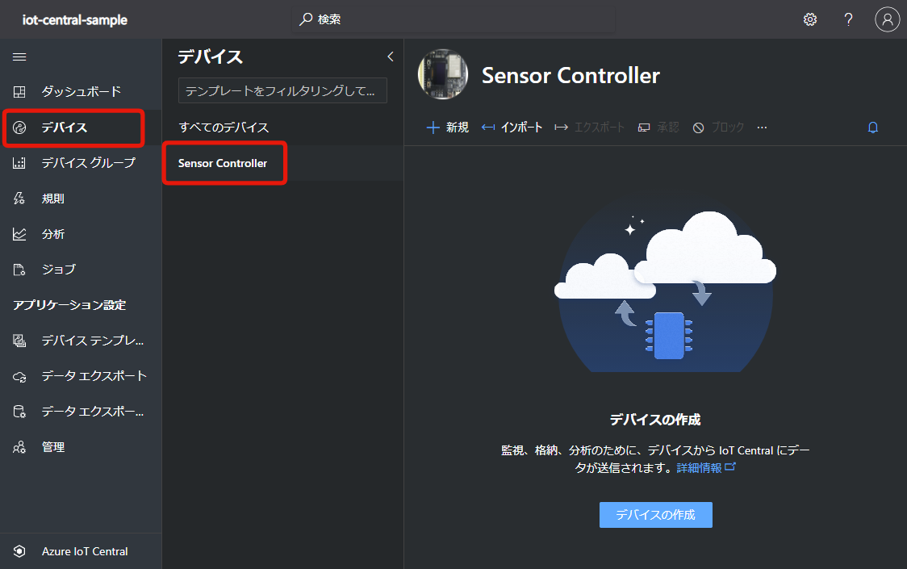Click the Sensor Controller board thumbnail
Viewport: 907px width, 569px height.
click(443, 74)
